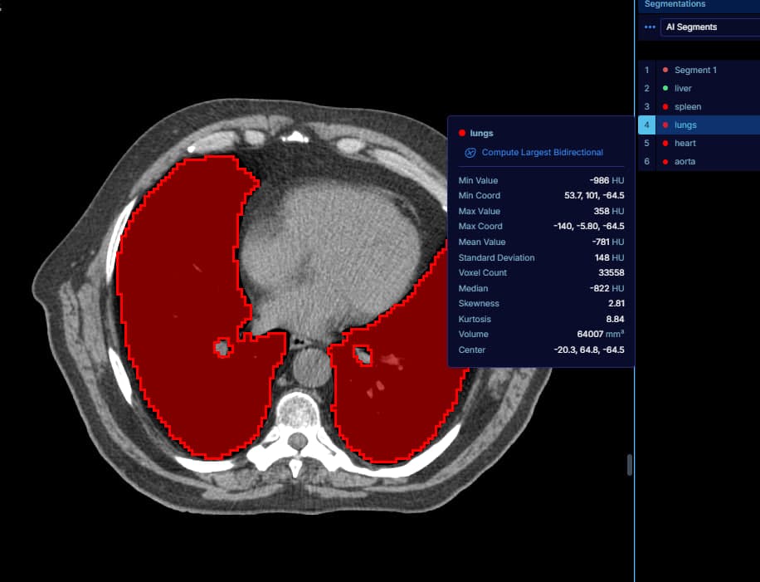Click the Mean Value -781 HU reading
Screen dimensions: 760x582
pyautogui.click(x=608, y=242)
